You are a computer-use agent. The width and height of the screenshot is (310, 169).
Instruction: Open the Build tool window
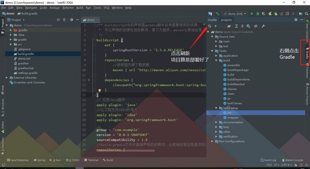click(x=108, y=160)
